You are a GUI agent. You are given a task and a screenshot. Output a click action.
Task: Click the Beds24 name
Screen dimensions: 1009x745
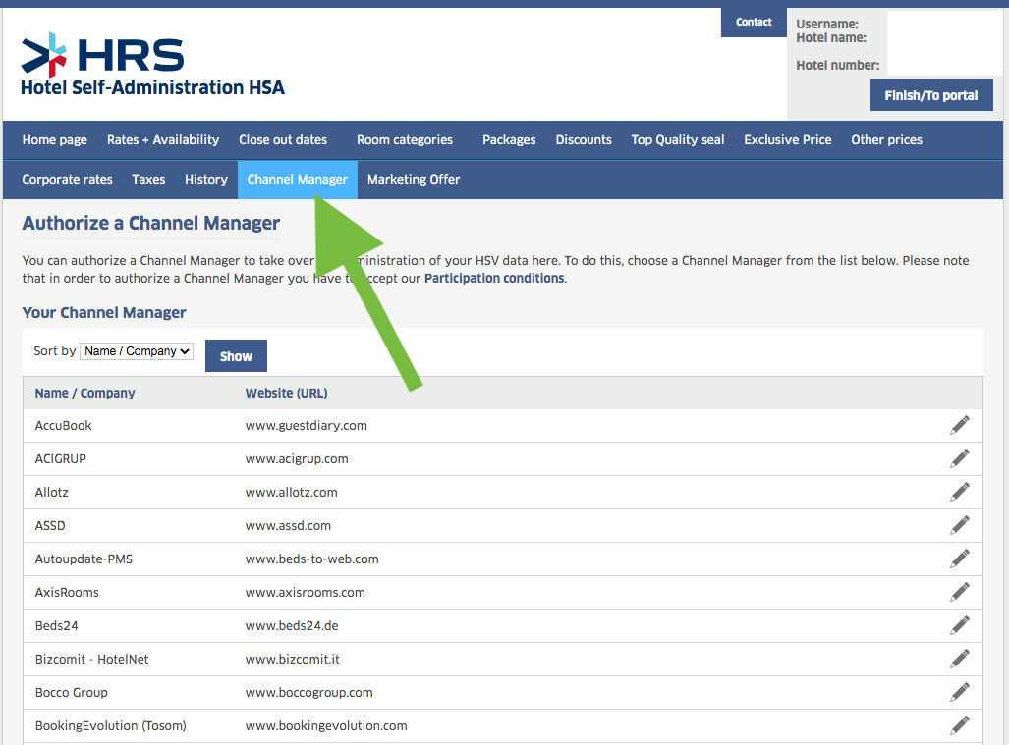57,626
